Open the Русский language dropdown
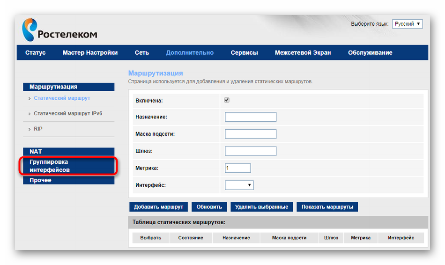The image size is (445, 265). 408,24
